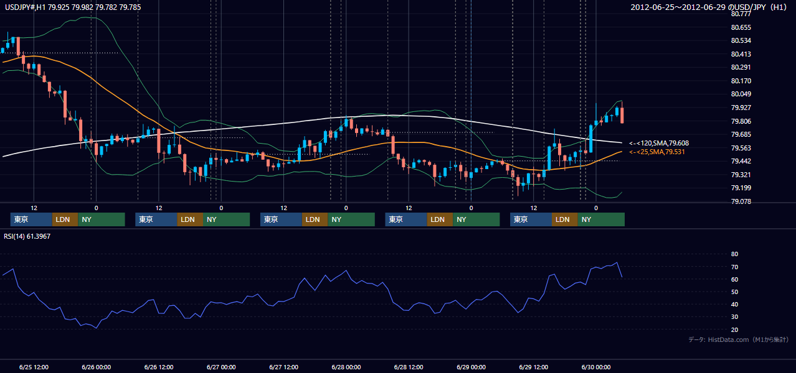Image resolution: width=796 pixels, height=373 pixels.
Task: Click price axis label 79.199
Action: tap(741, 188)
